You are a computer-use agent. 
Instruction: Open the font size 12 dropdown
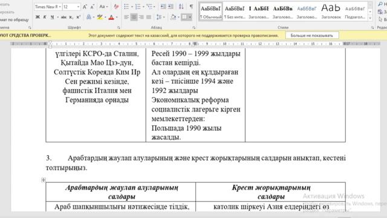pos(78,7)
